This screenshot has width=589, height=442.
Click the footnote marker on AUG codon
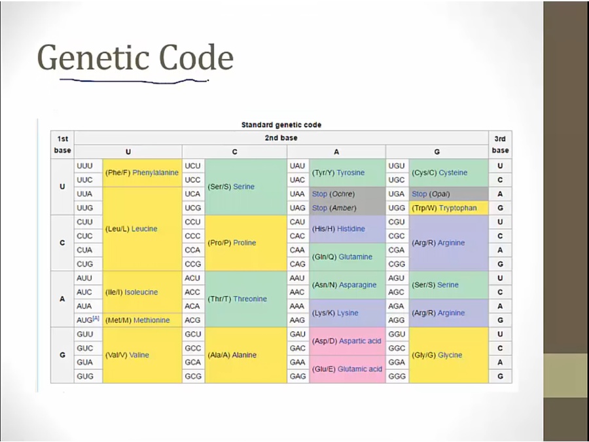(96, 318)
